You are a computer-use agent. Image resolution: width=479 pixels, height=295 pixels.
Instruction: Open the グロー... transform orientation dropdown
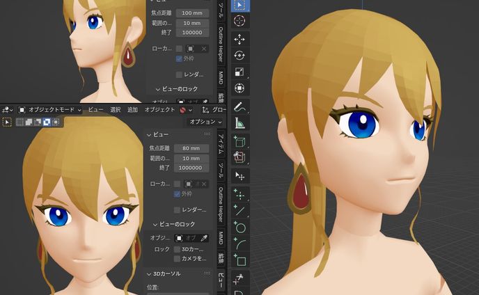click(214, 110)
